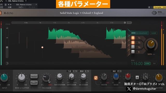Open the settings gear icon at top right
Viewport: 166px width, 93px height.
click(x=149, y=7)
